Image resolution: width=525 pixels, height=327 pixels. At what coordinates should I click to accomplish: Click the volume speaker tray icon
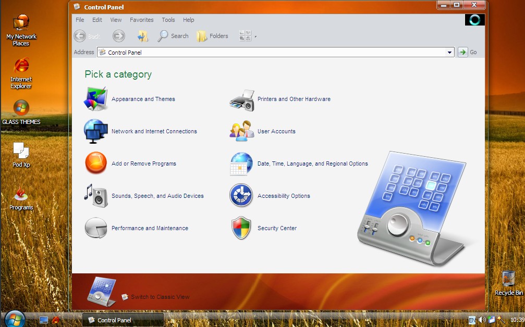click(x=482, y=320)
